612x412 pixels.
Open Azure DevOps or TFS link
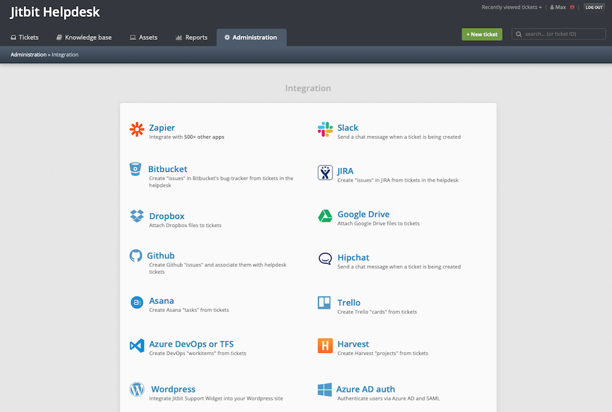pyautogui.click(x=191, y=344)
